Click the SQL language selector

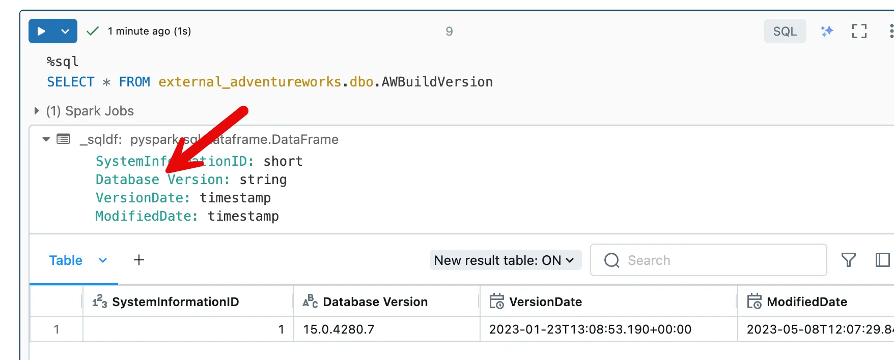point(785,32)
